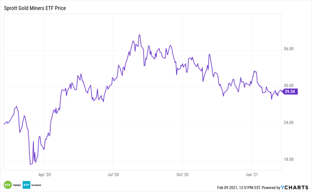Viewport: 312px width, 192px height.
Task: Select the Jan '21 date label
Action: tap(253, 175)
